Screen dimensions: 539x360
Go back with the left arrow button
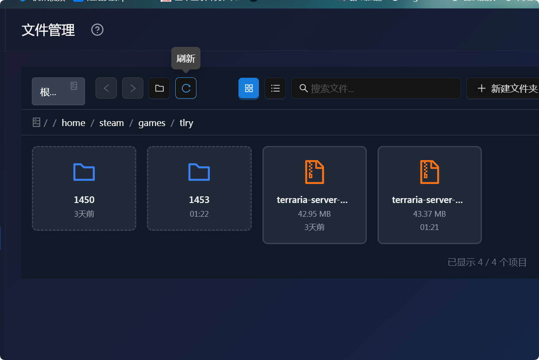pyautogui.click(x=106, y=88)
